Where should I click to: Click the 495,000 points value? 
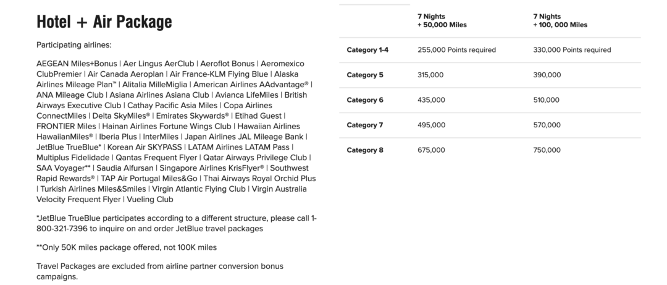tap(431, 125)
